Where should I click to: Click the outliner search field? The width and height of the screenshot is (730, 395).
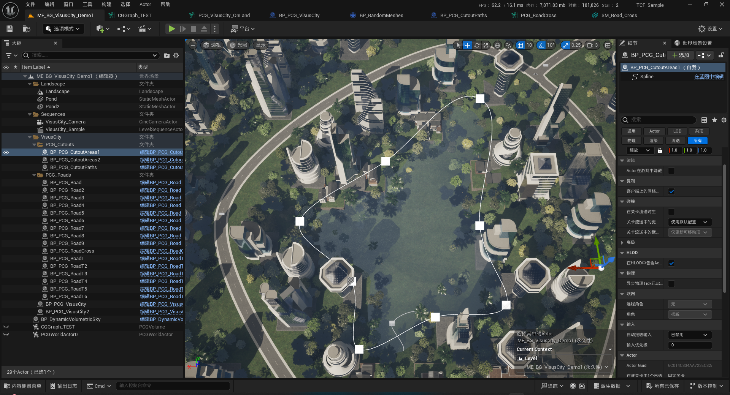90,55
